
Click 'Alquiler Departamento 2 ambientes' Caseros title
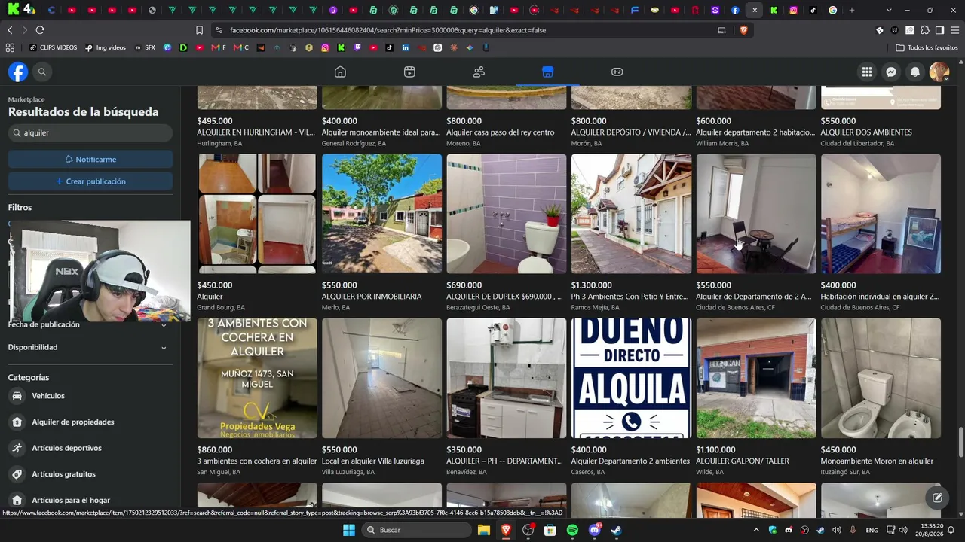pos(630,461)
